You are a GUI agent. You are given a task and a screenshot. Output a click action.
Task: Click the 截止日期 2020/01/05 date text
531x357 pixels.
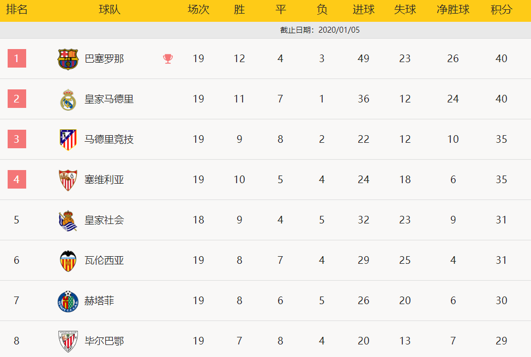[x=320, y=30]
